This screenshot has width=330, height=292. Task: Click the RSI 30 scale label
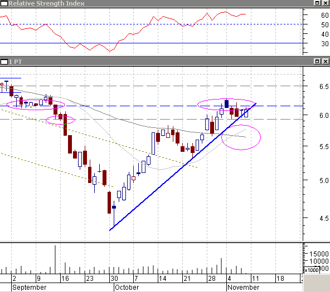click(325, 44)
